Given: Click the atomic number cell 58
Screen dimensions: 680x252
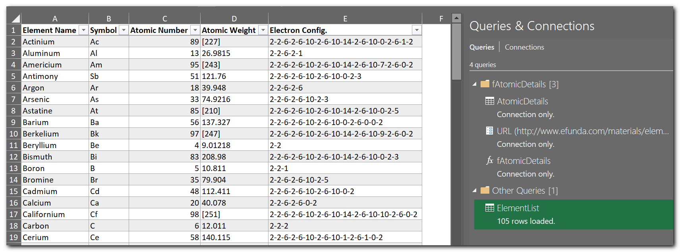Looking at the screenshot, I should [165, 237].
